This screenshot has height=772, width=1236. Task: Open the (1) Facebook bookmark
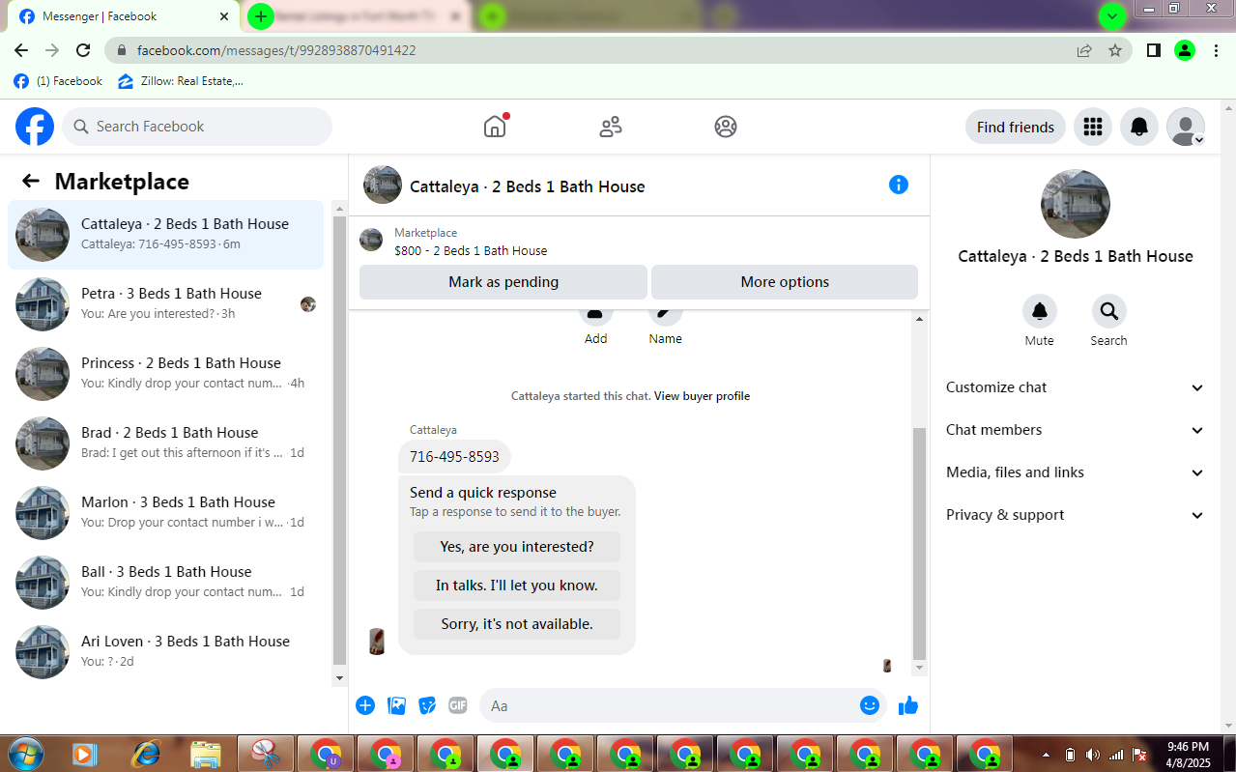click(x=58, y=81)
